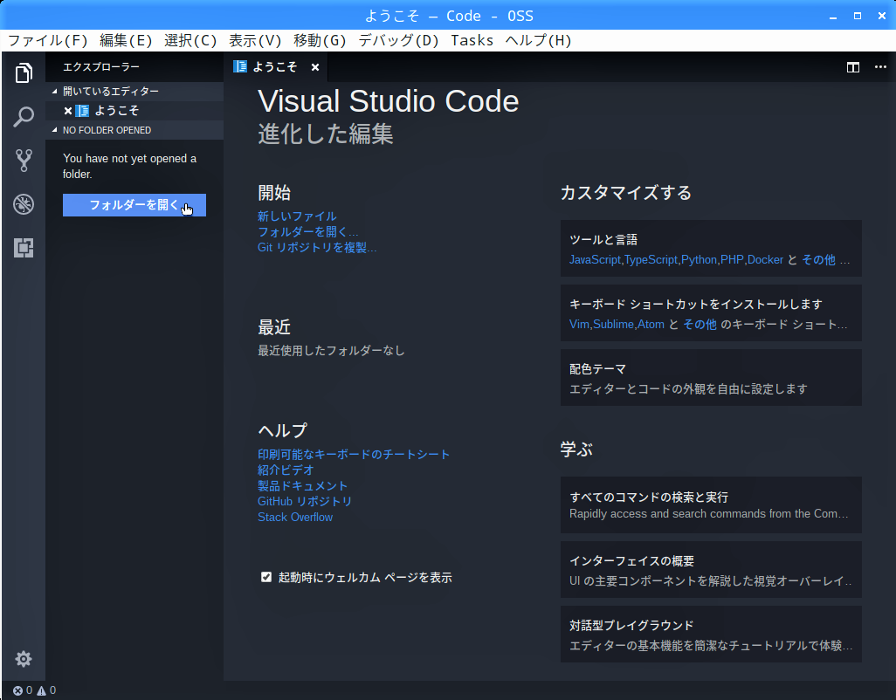Click the 最近使用したフォルダーなし text
Image resolution: width=896 pixels, height=700 pixels.
pos(331,351)
